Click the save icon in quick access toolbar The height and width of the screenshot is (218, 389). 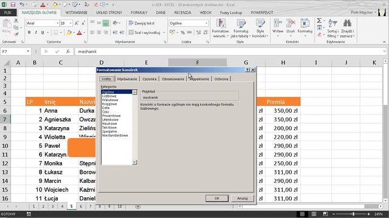pos(13,5)
